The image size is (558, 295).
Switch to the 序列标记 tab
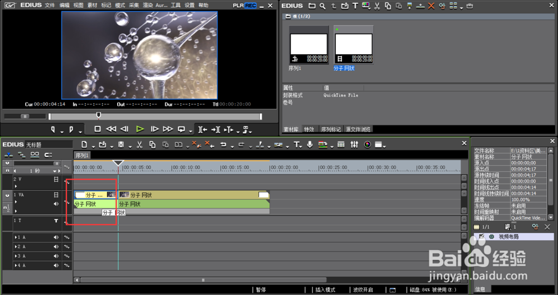[x=330, y=129]
